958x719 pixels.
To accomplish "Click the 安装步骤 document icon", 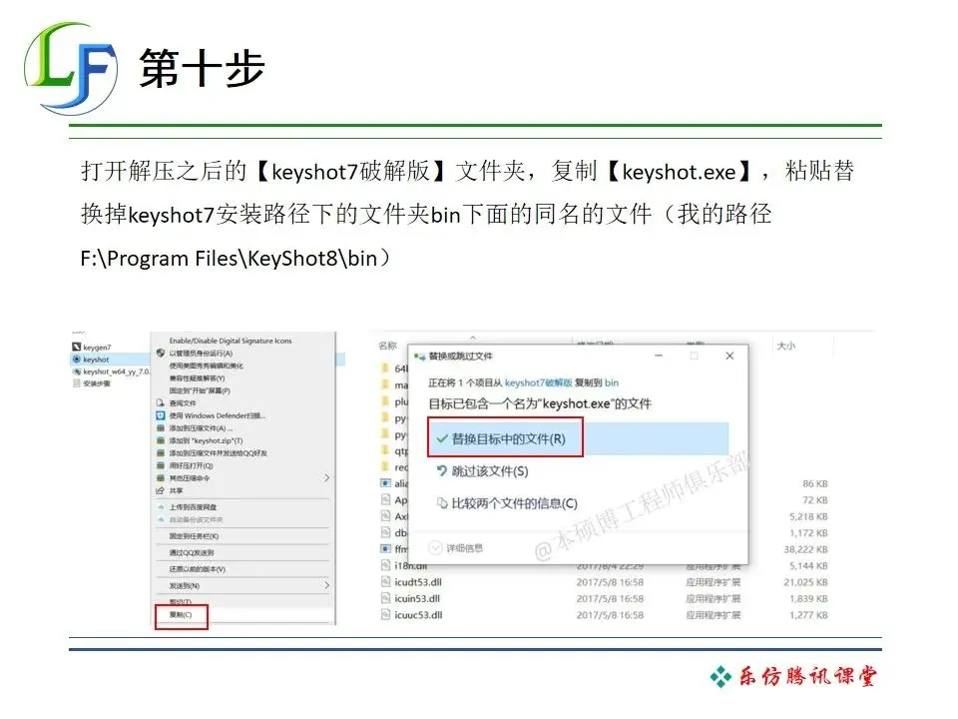I will pos(77,383).
